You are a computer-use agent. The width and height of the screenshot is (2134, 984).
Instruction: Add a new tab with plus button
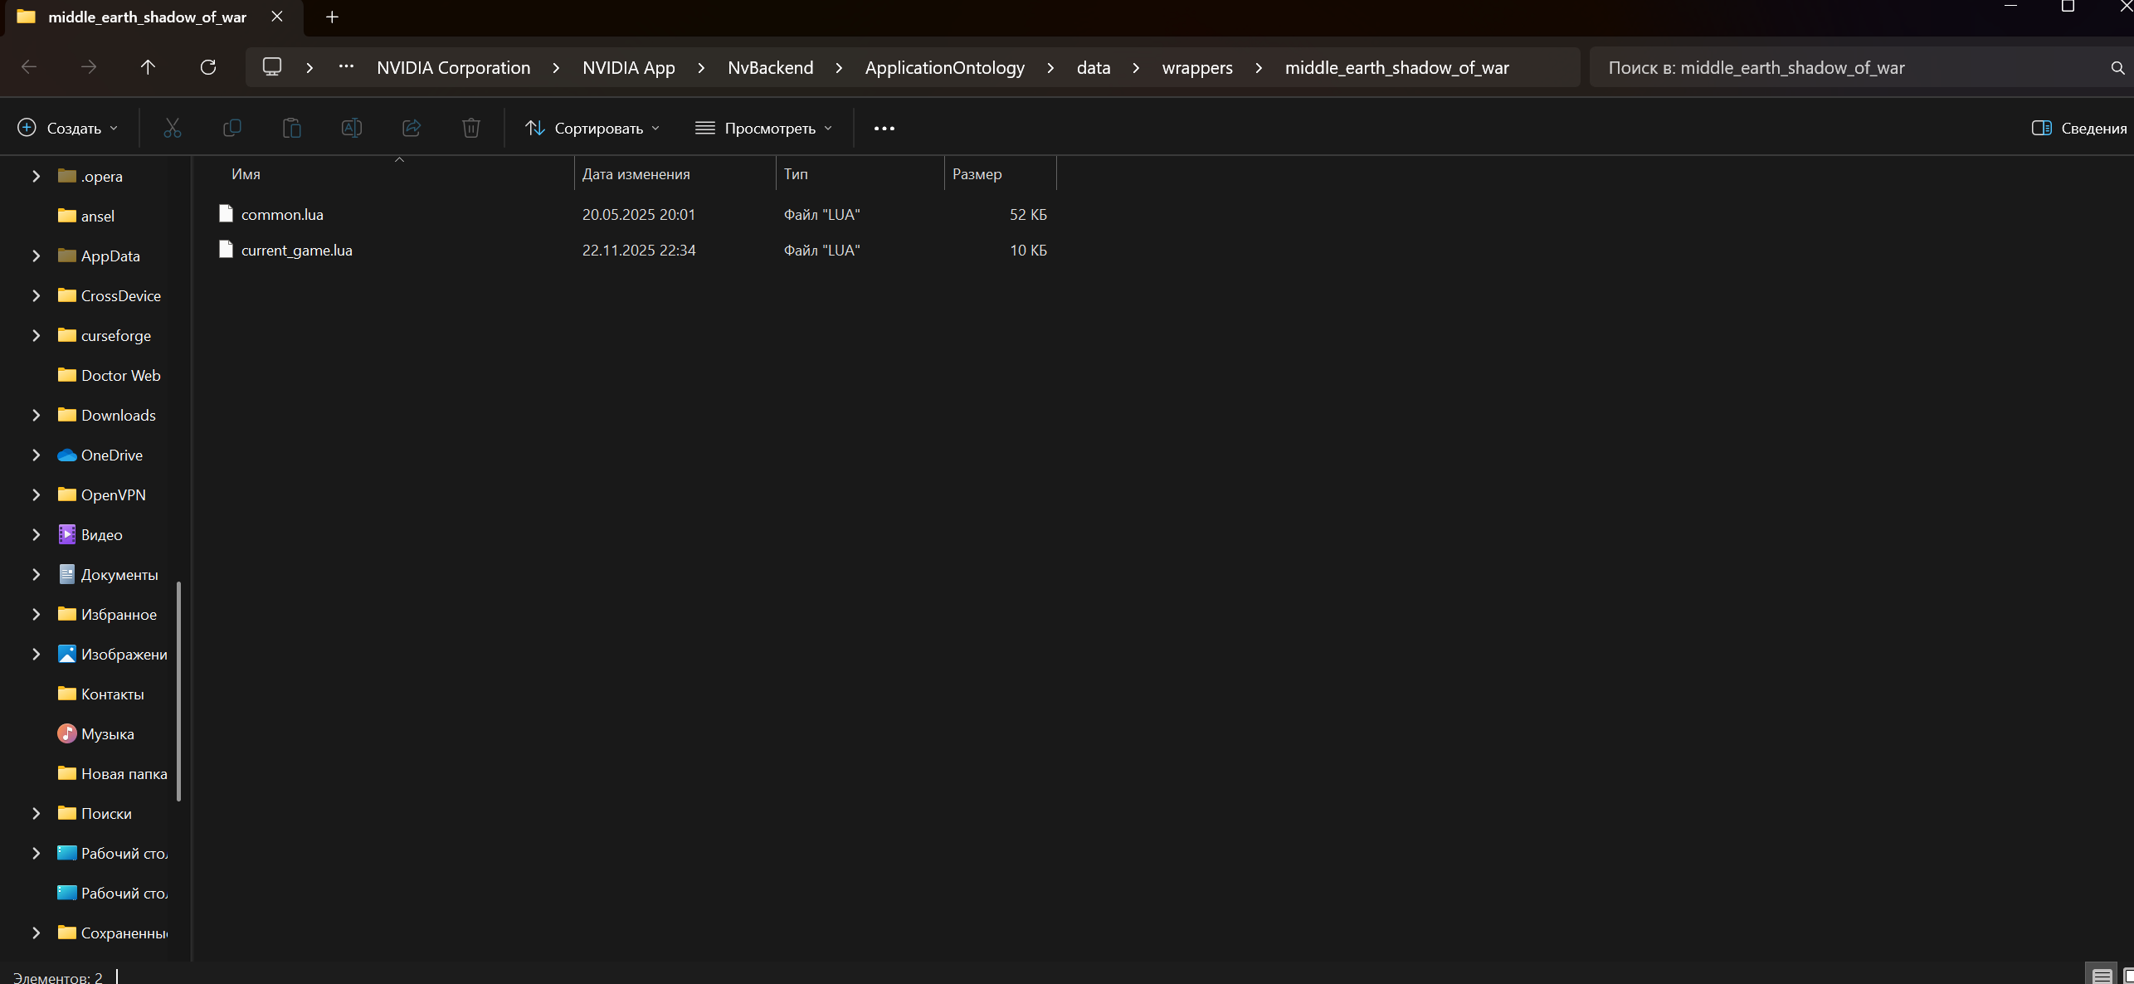tap(332, 17)
